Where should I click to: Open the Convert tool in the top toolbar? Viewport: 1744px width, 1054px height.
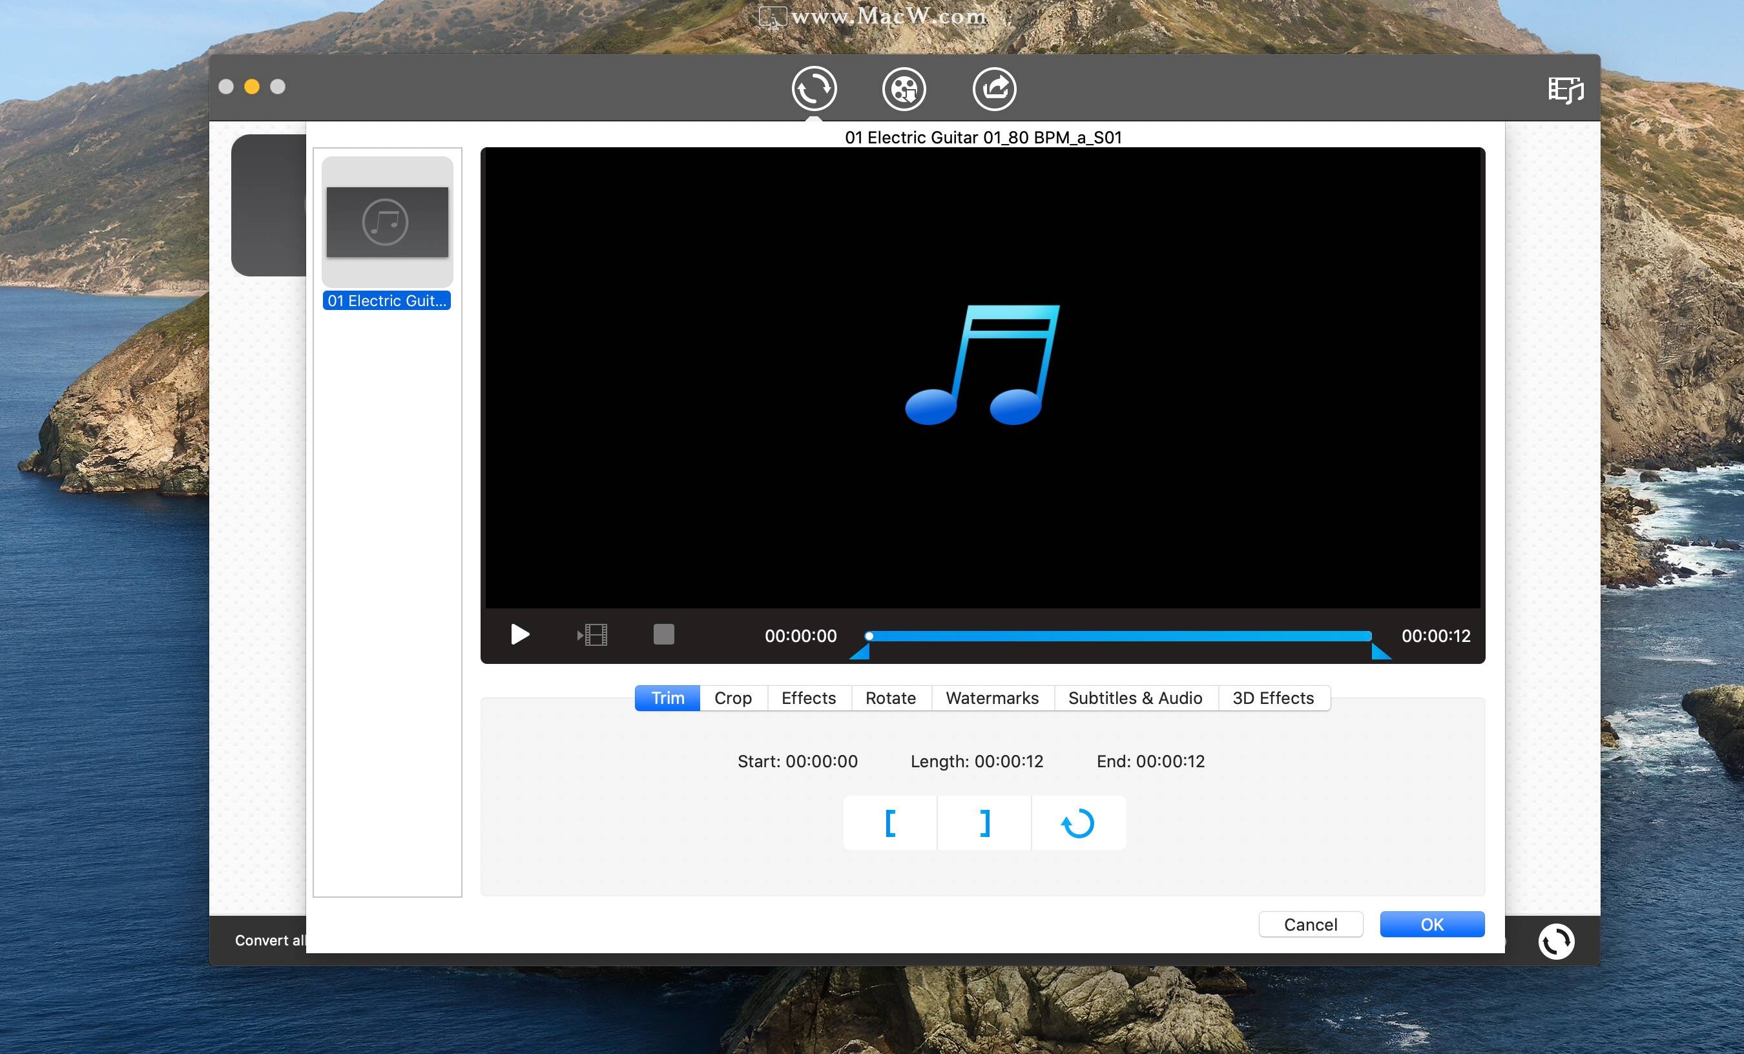click(814, 88)
